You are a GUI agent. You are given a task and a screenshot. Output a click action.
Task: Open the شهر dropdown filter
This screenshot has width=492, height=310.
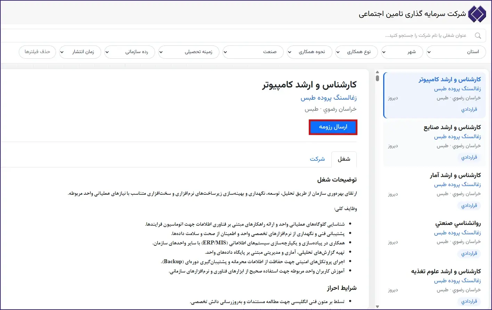[402, 52]
